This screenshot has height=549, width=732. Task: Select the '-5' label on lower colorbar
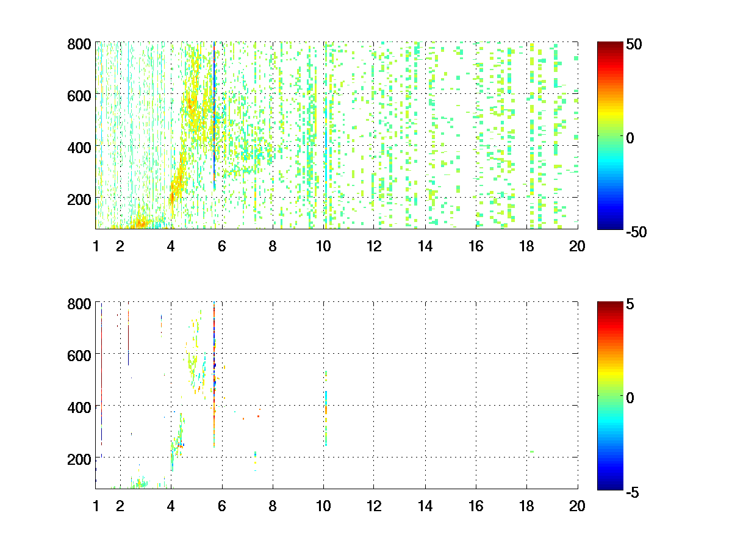click(x=632, y=491)
